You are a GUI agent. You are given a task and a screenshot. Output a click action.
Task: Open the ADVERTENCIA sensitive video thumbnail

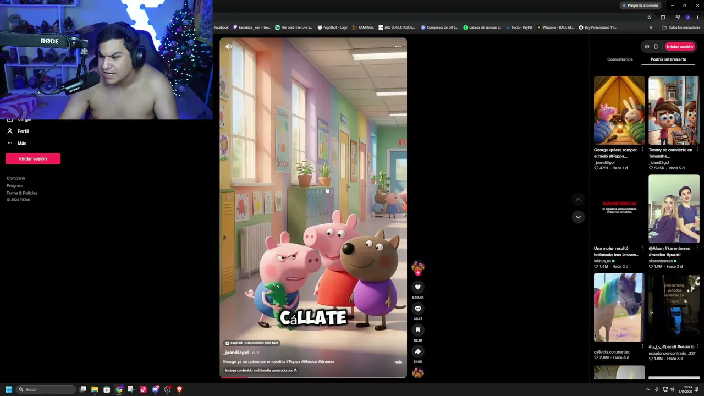(619, 208)
